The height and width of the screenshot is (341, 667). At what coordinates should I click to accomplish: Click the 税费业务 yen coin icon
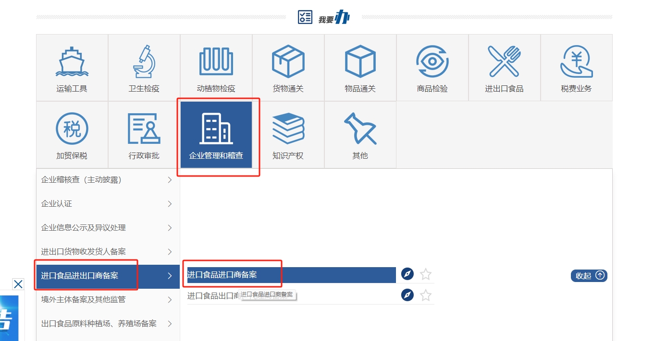pyautogui.click(x=576, y=62)
